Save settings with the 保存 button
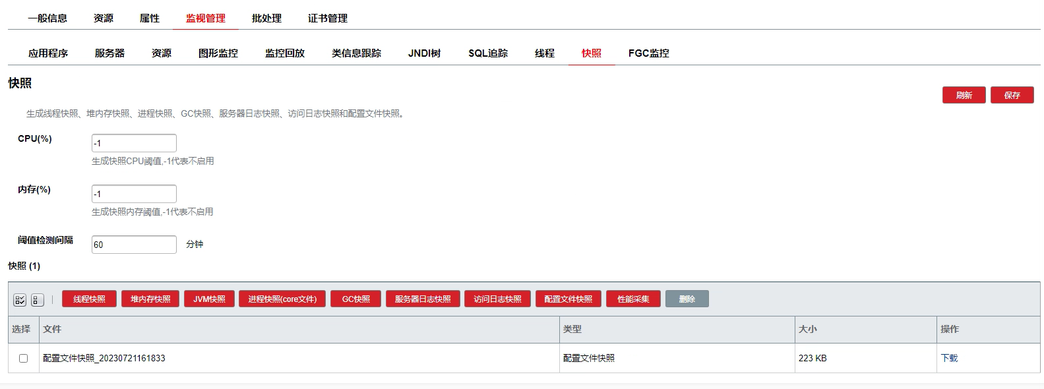This screenshot has height=389, width=1044. pyautogui.click(x=1012, y=96)
